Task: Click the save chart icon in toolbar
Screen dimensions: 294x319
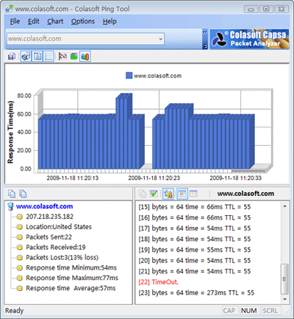Action: 12,57
